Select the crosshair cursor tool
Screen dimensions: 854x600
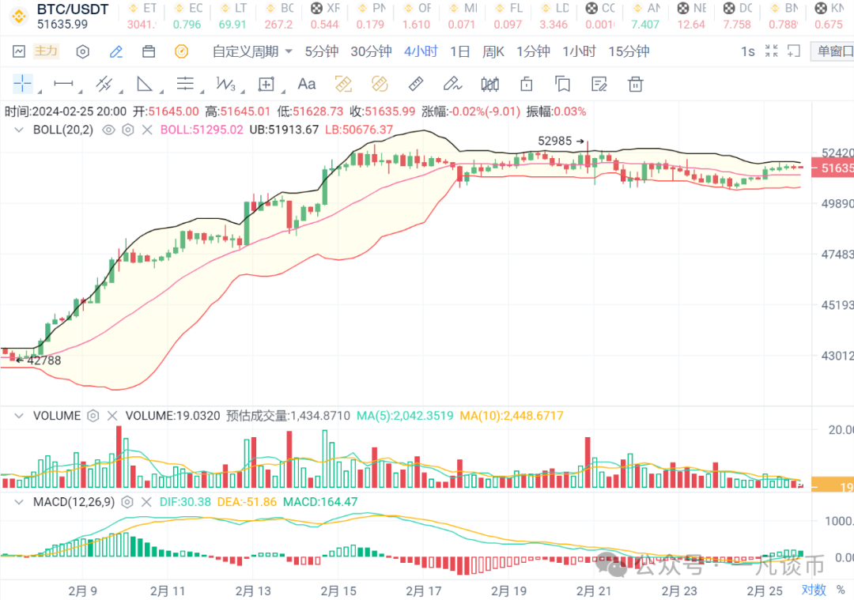click(x=22, y=84)
